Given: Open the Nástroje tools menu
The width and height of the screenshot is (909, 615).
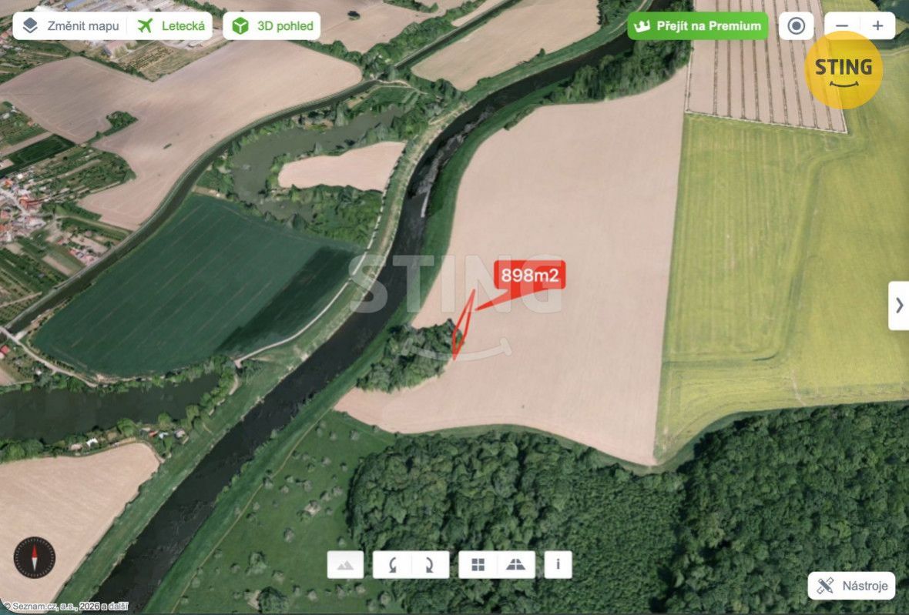Looking at the screenshot, I should [851, 586].
